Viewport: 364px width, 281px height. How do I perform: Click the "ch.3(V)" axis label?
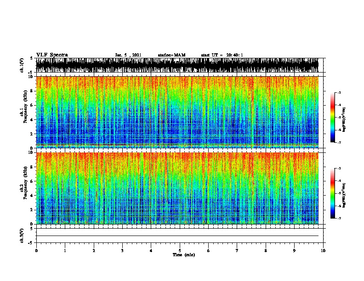click(x=22, y=236)
